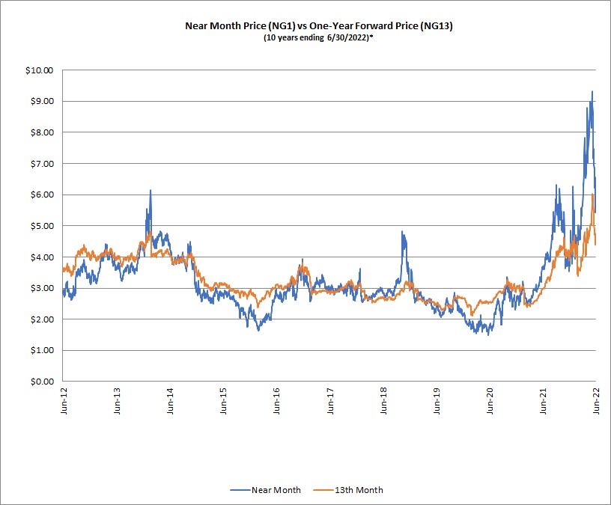Click the Jun-17 x-axis label

point(330,401)
